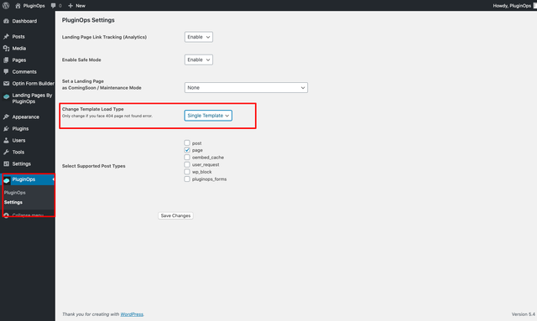537x321 pixels.
Task: Follow the WordPress footer link
Action: pyautogui.click(x=132, y=314)
